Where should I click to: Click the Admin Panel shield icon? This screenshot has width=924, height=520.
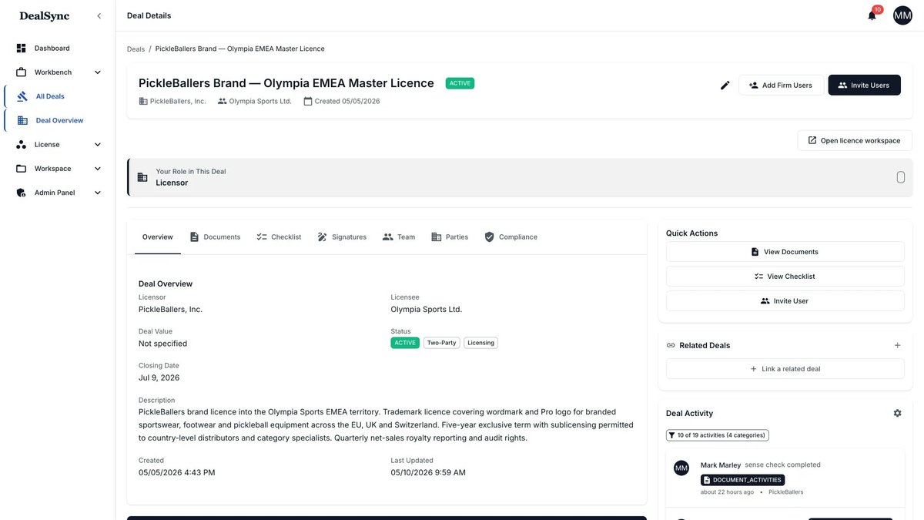tap(21, 193)
